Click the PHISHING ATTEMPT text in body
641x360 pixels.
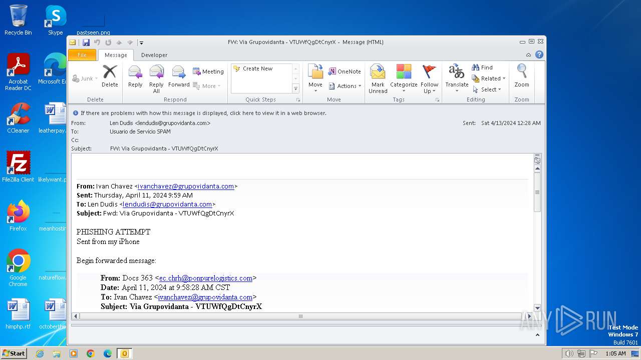113,232
